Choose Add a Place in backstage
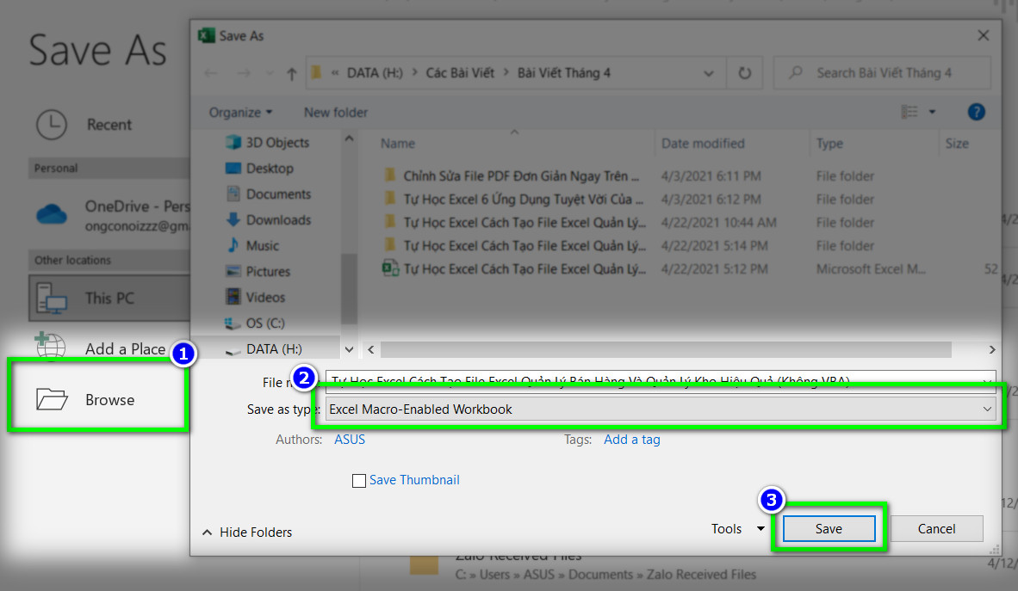This screenshot has height=591, width=1018. pos(101,348)
